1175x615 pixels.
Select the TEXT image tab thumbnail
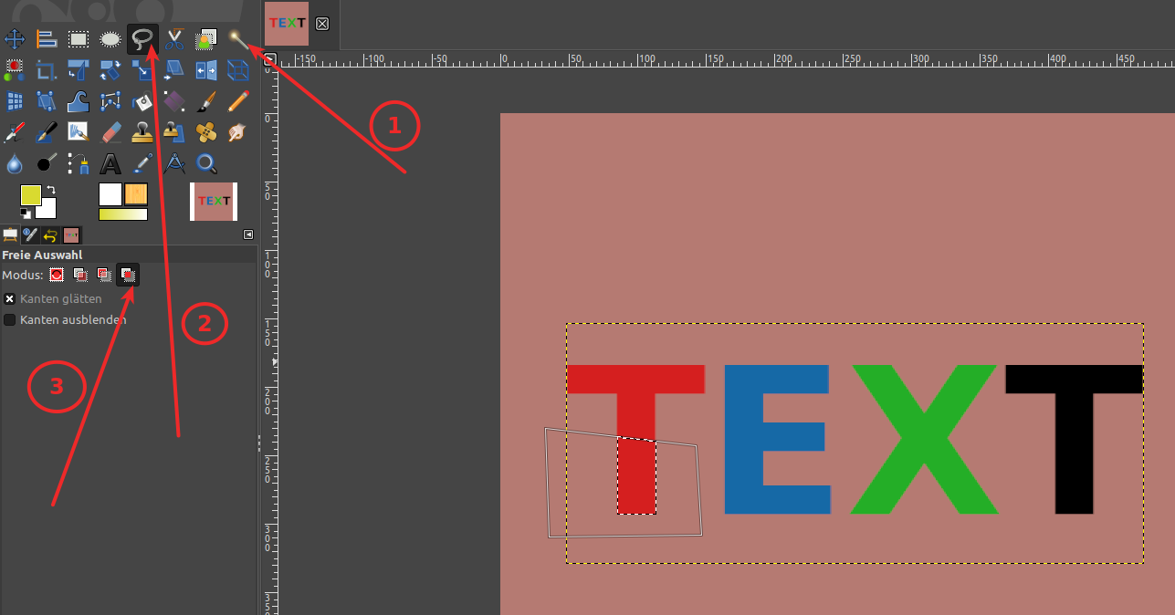point(287,24)
